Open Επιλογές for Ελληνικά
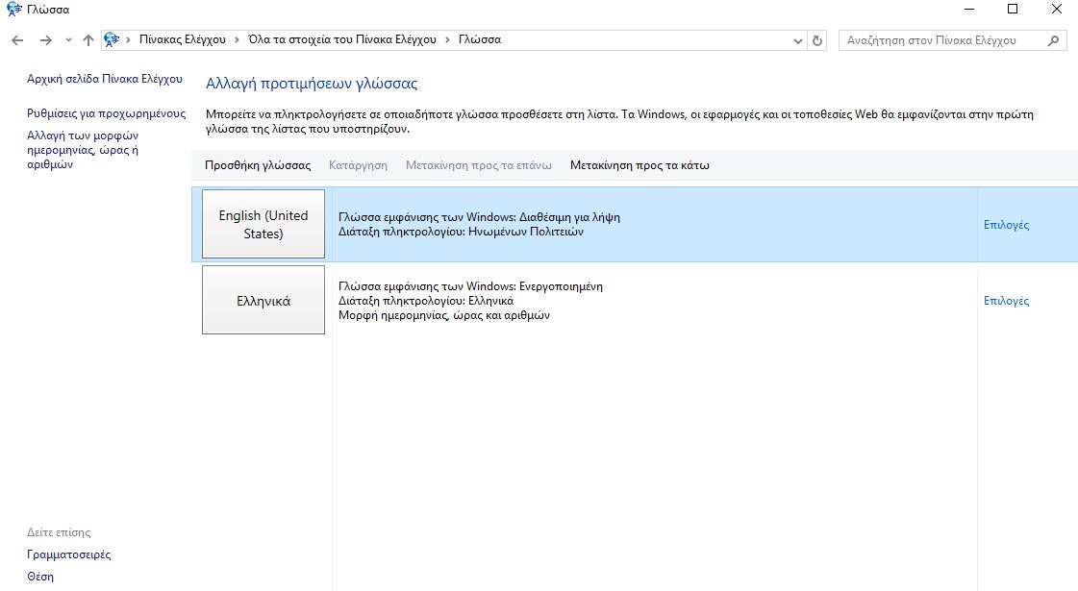The height and width of the screenshot is (591, 1078). (x=1006, y=301)
